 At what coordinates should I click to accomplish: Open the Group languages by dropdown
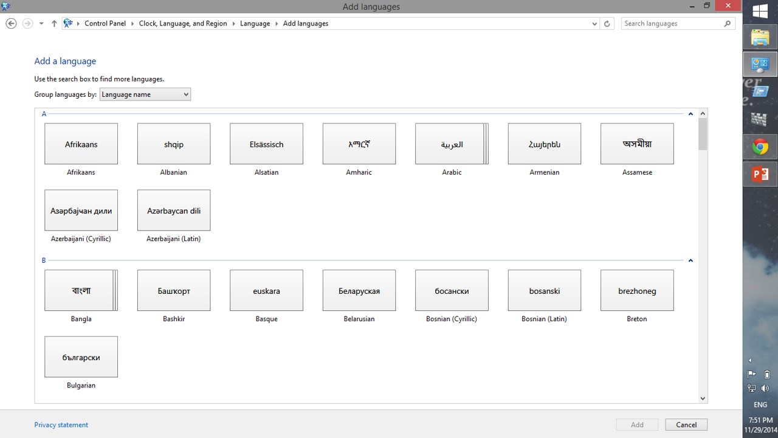(x=145, y=94)
